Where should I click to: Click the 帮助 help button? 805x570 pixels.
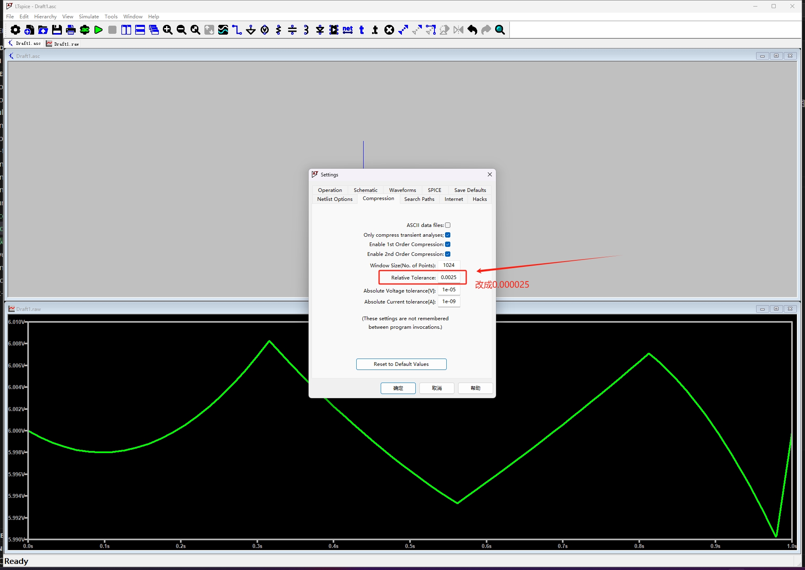[476, 388]
